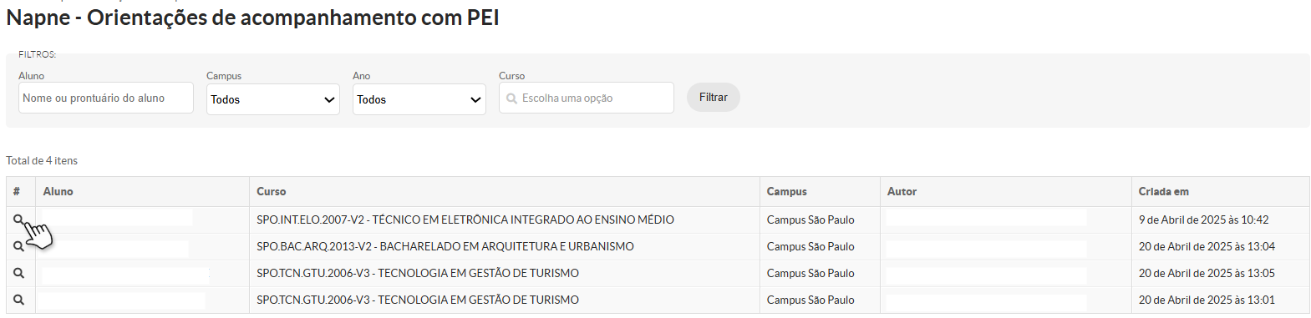Click the Curso column header
This screenshot has width=1311, height=318.
[x=272, y=191]
